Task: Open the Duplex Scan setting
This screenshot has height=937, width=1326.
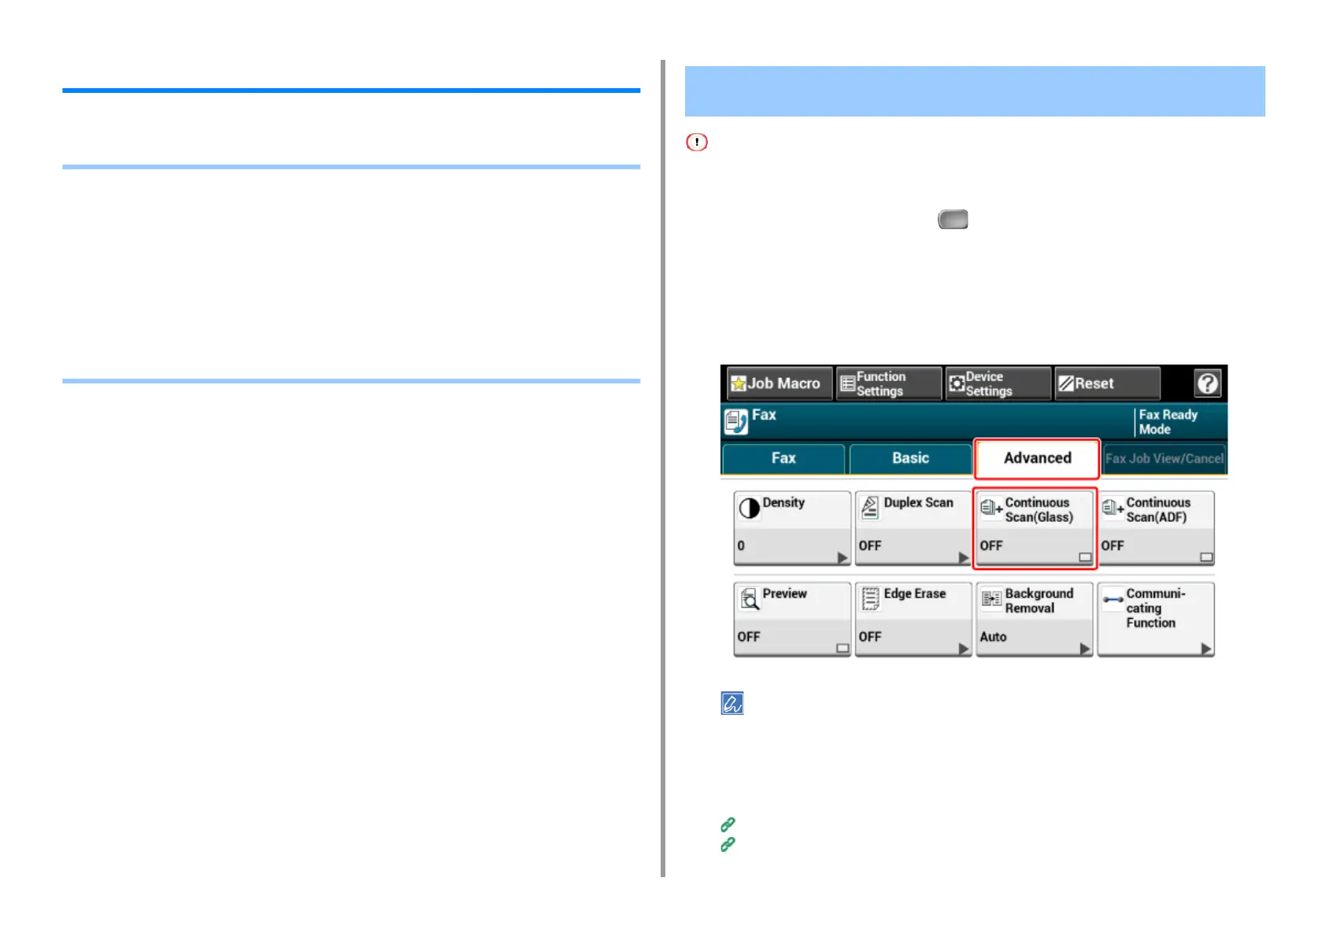Action: coord(913,528)
